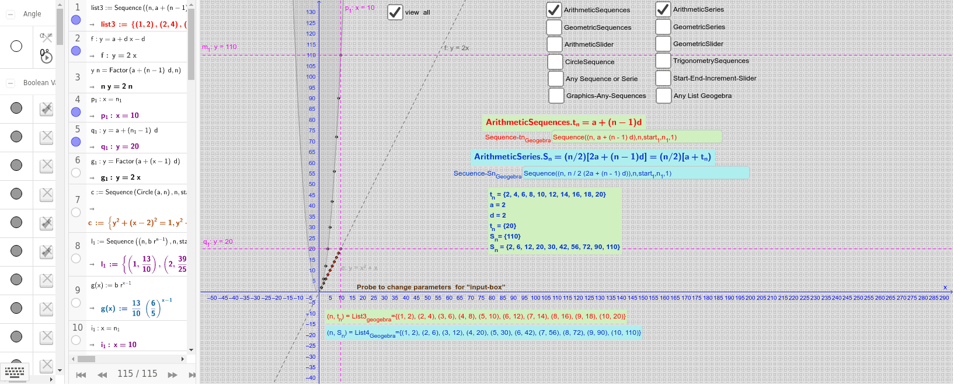Toggle visibility of first Boolean Values object
This screenshot has width=954, height=385.
coord(16,108)
